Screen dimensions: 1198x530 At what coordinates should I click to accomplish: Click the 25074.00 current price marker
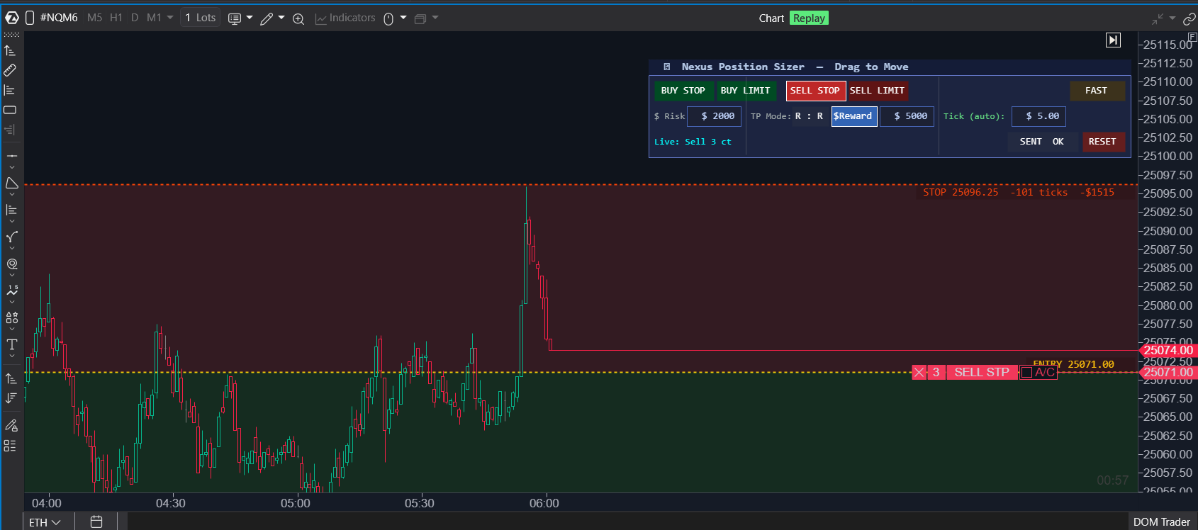pos(1168,351)
